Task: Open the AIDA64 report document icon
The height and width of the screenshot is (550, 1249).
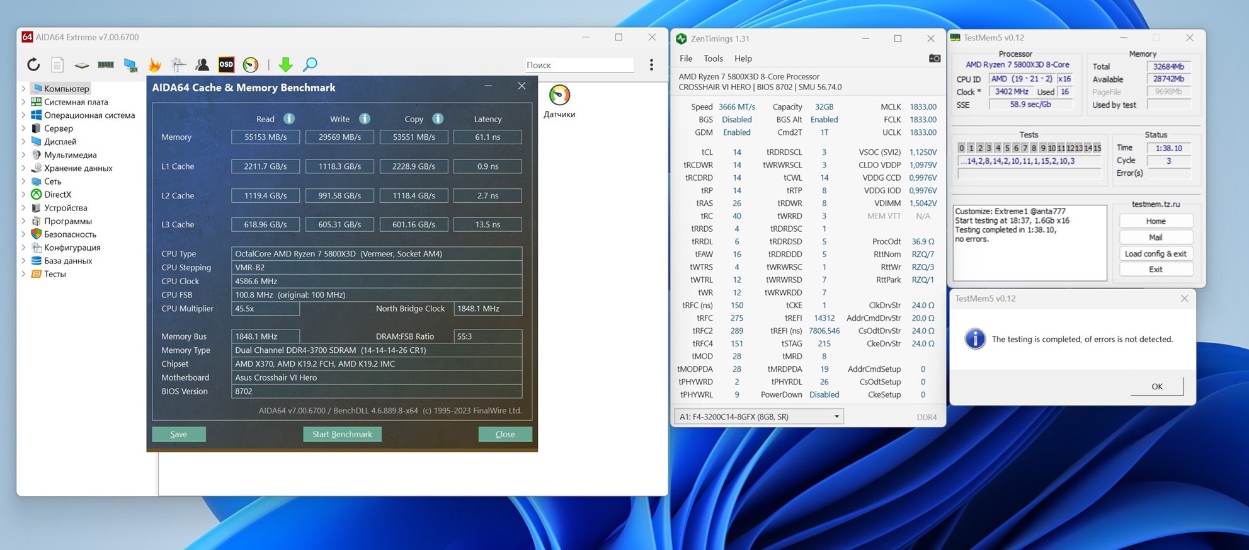Action: point(57,64)
